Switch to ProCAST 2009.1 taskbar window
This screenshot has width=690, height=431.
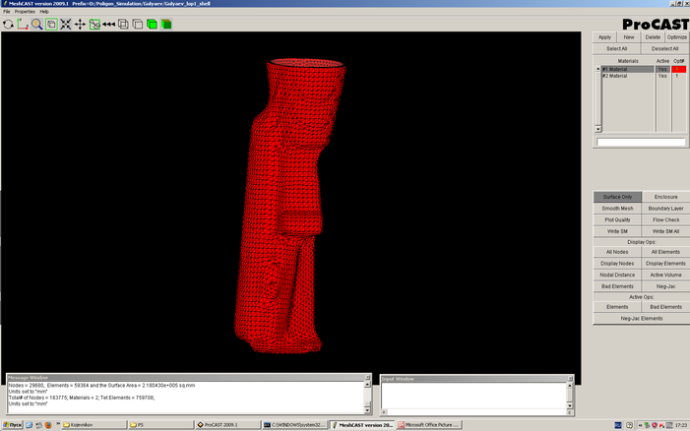pyautogui.click(x=227, y=425)
